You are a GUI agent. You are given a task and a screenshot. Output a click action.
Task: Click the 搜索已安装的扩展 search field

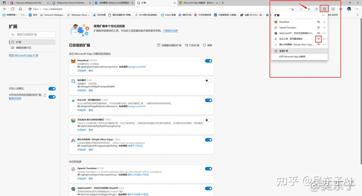32,34
